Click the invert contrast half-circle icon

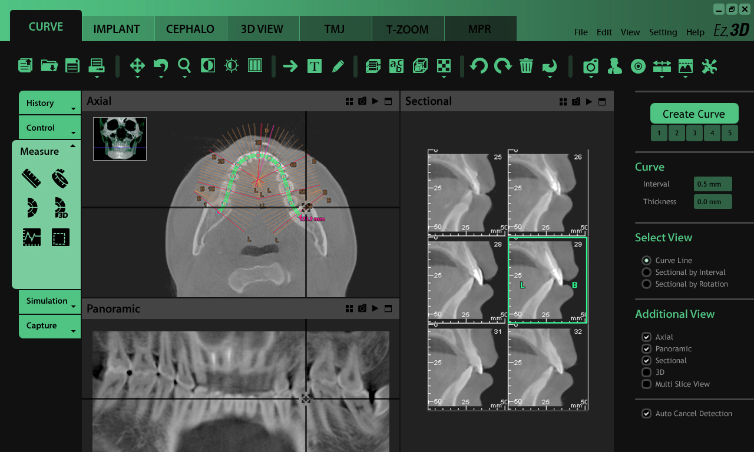[x=208, y=65]
